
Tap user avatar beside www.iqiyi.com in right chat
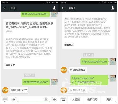[x=113, y=62]
